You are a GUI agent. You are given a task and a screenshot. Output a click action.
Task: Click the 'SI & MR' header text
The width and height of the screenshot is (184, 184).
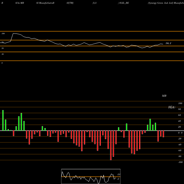[20, 3]
